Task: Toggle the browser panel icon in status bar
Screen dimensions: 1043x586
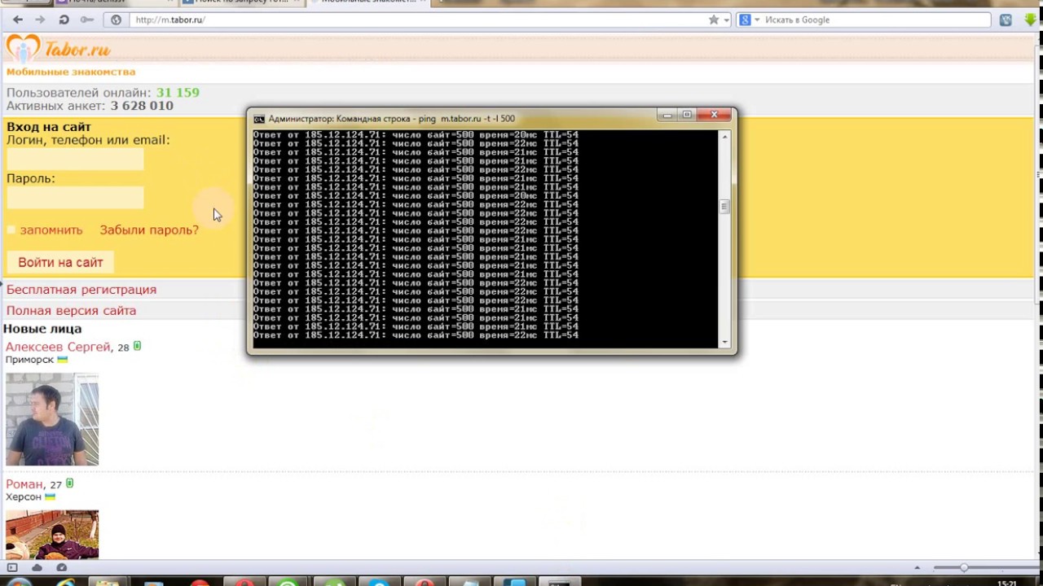Action: 12,567
